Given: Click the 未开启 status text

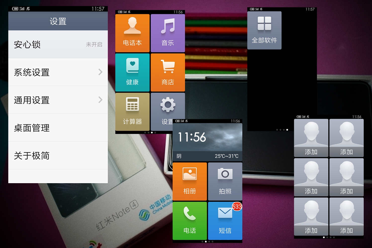Looking at the screenshot, I should [94, 44].
